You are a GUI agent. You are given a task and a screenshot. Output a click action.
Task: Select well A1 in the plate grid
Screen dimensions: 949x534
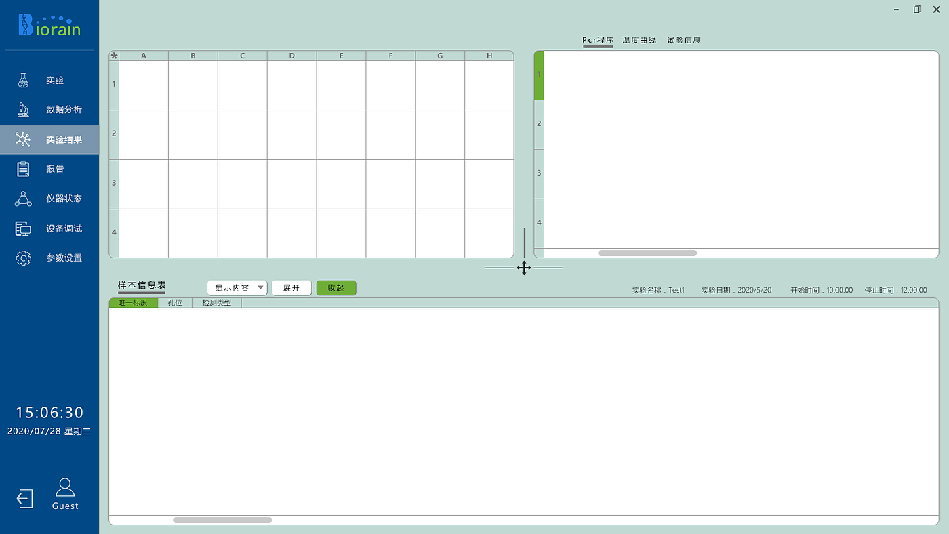tap(144, 85)
